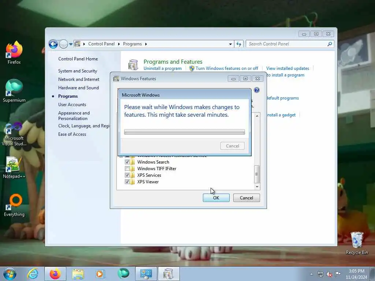This screenshot has height=281, width=375.
Task: Click Turn Windows features on or off
Action: click(x=227, y=68)
